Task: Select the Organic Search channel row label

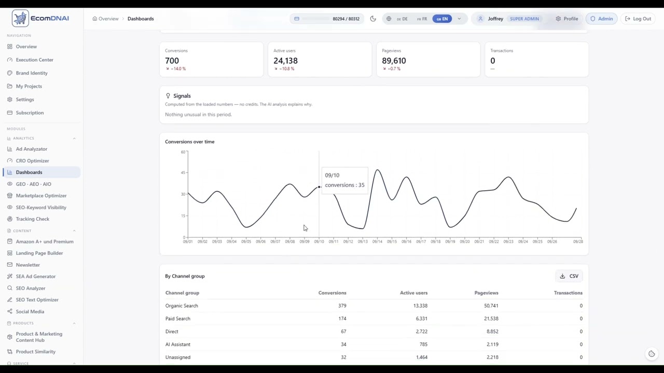Action: tap(182, 306)
